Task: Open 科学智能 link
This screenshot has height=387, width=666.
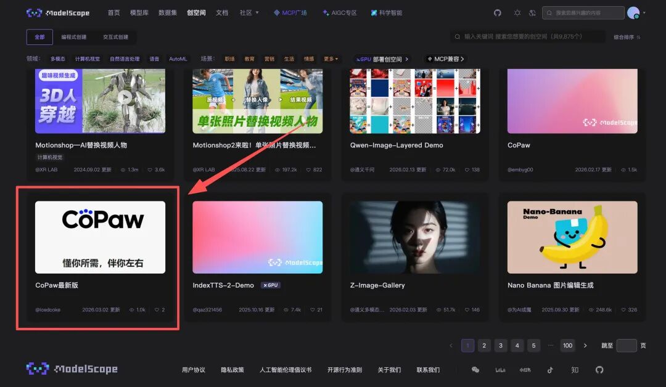Action: [x=387, y=13]
